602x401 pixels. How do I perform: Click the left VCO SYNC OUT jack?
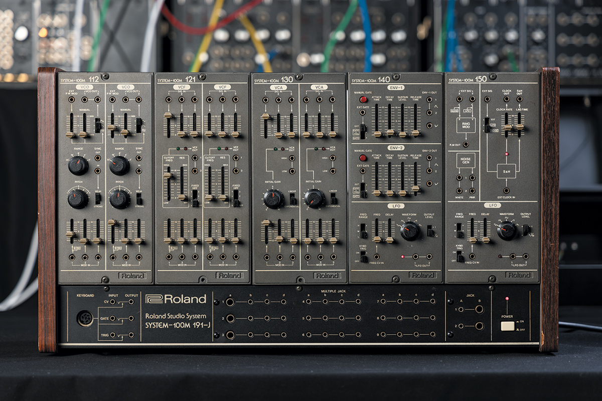[x=97, y=158]
